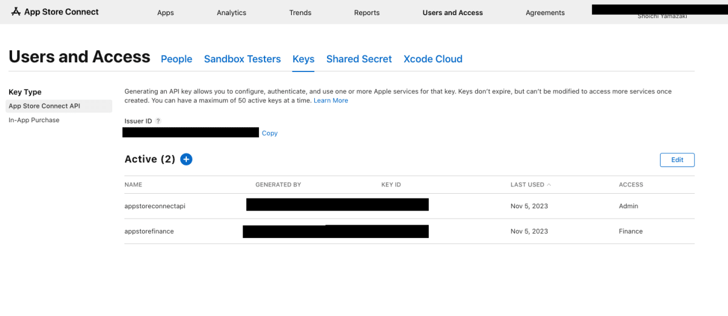
Task: Click Nov 5, 2023 for appstorefinance
Action: [529, 231]
